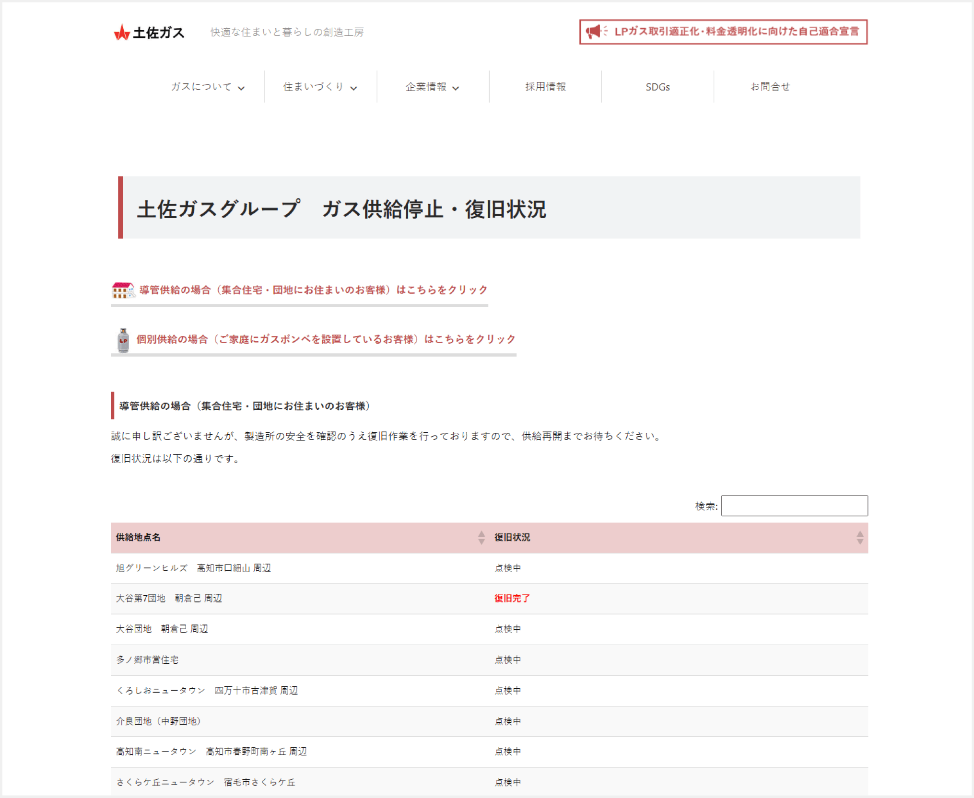The image size is (974, 798).
Task: Open the お問合せ menu item
Action: (x=770, y=87)
